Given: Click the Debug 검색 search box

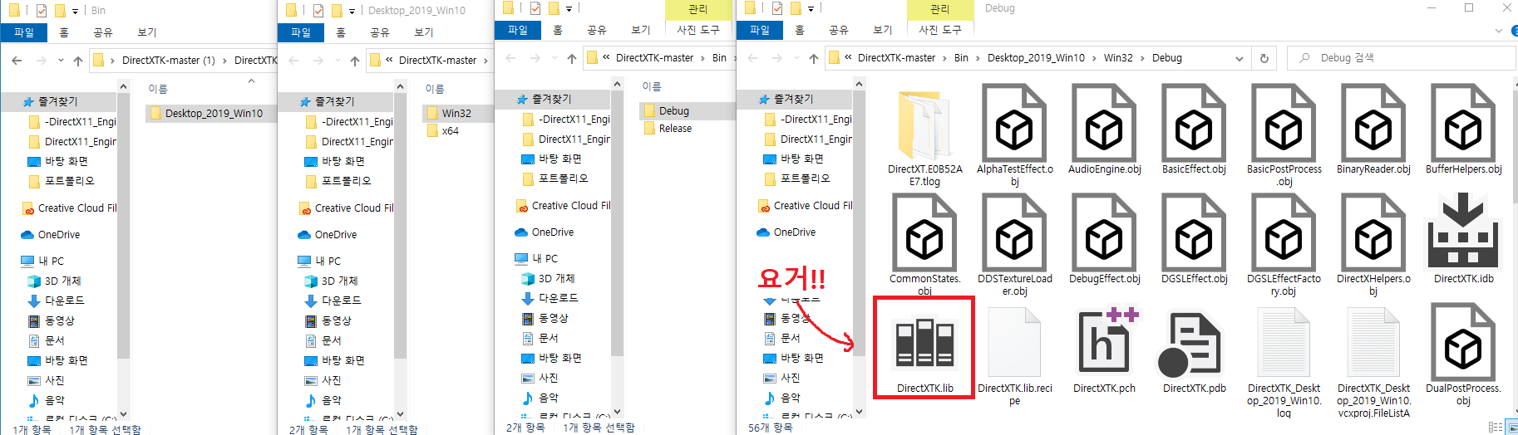Looking at the screenshot, I should [1402, 58].
